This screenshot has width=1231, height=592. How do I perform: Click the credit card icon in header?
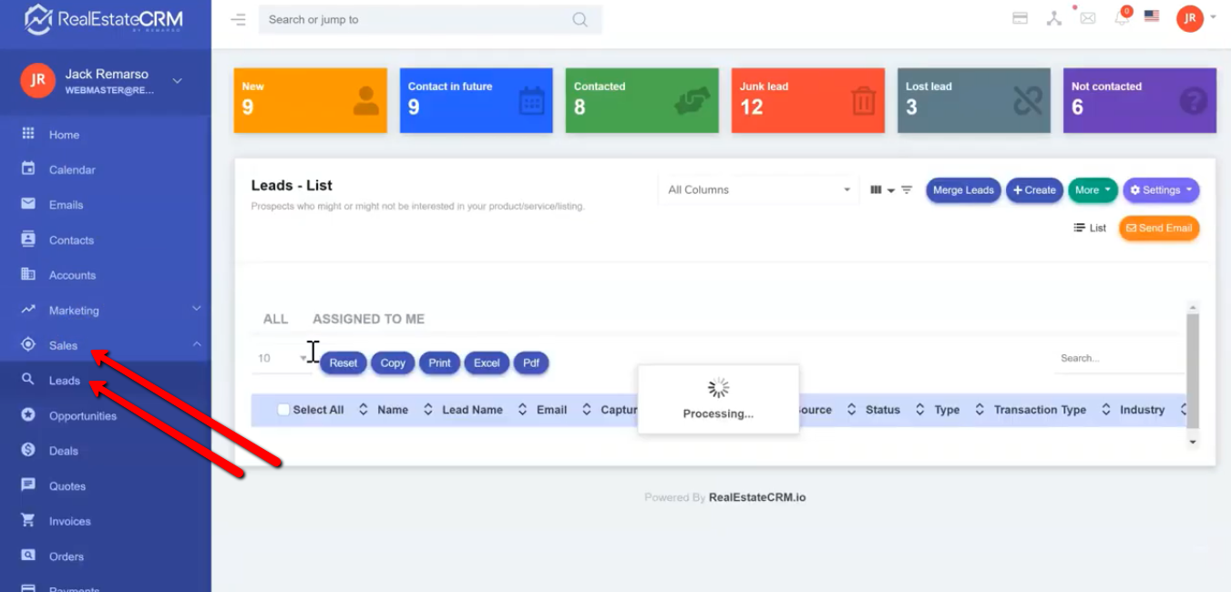click(1021, 18)
